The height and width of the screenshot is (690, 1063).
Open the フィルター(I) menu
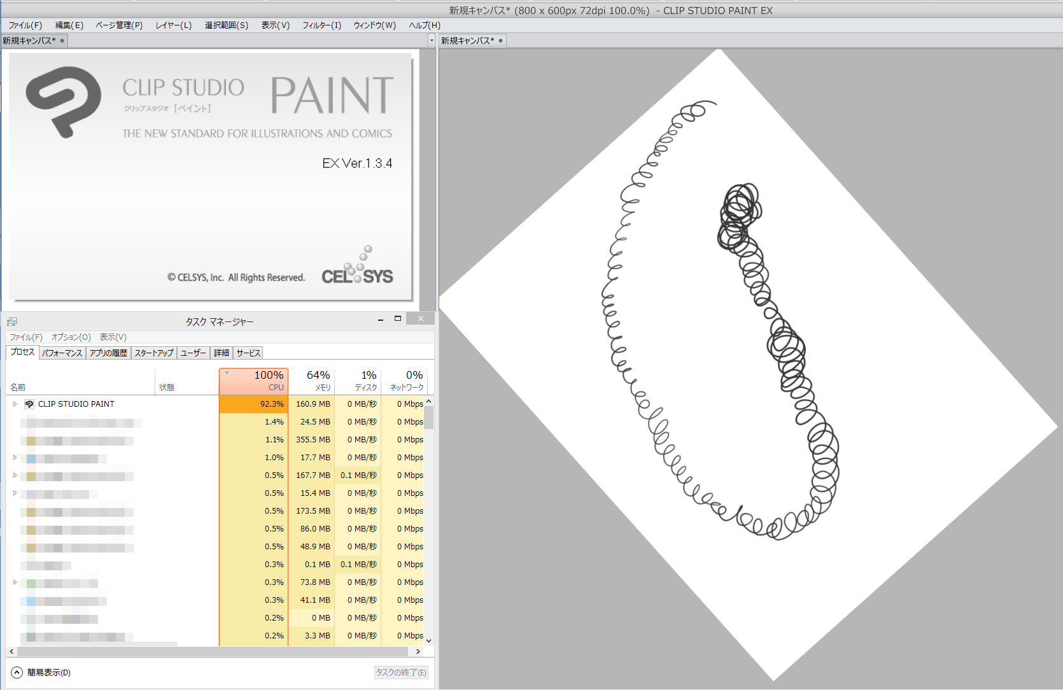[x=321, y=25]
